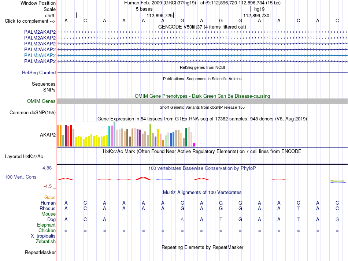Click the chr9: ruler label

(50, 15)
